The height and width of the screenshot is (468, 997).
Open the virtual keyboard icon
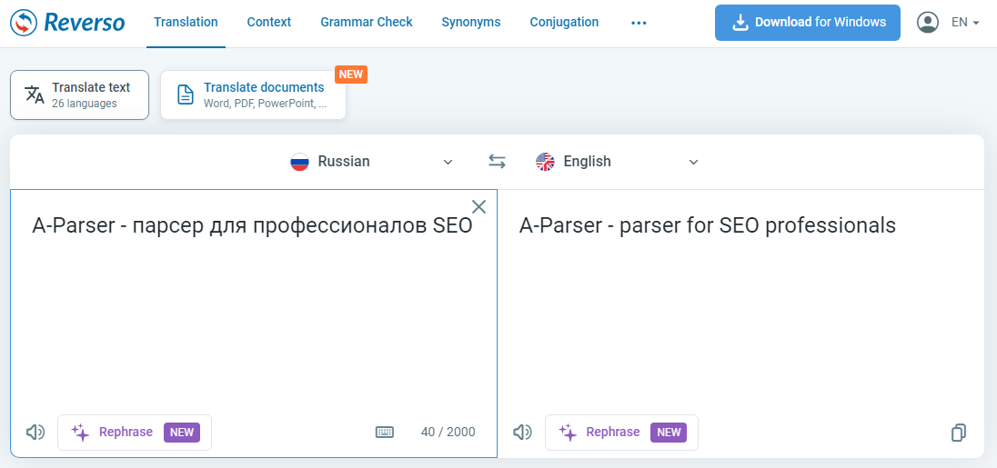pos(385,433)
